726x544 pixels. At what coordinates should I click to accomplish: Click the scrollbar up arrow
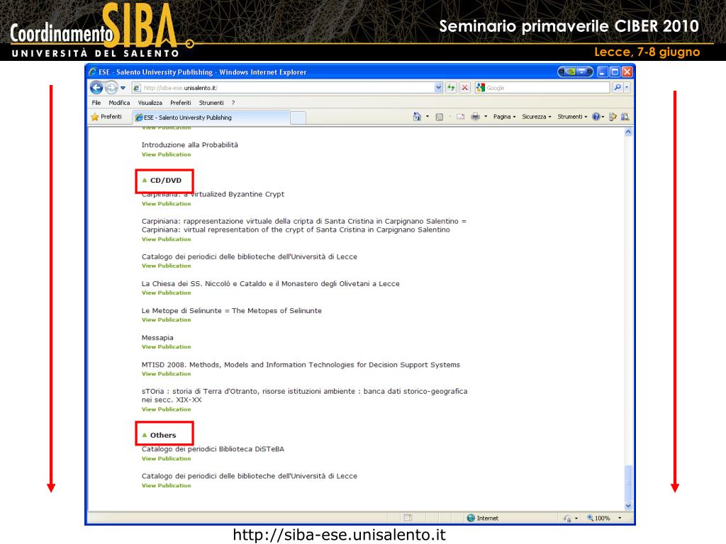pos(628,132)
